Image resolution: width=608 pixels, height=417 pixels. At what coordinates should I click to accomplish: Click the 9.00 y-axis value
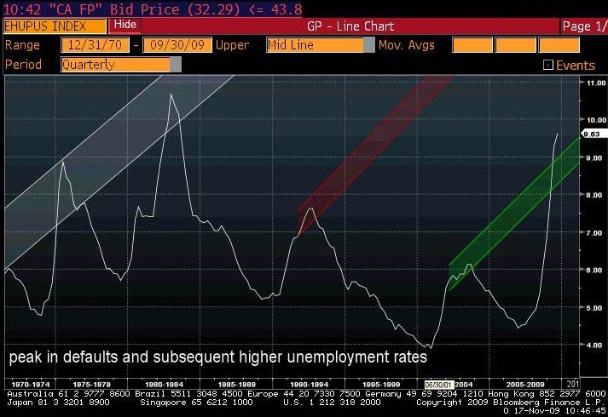(x=596, y=158)
